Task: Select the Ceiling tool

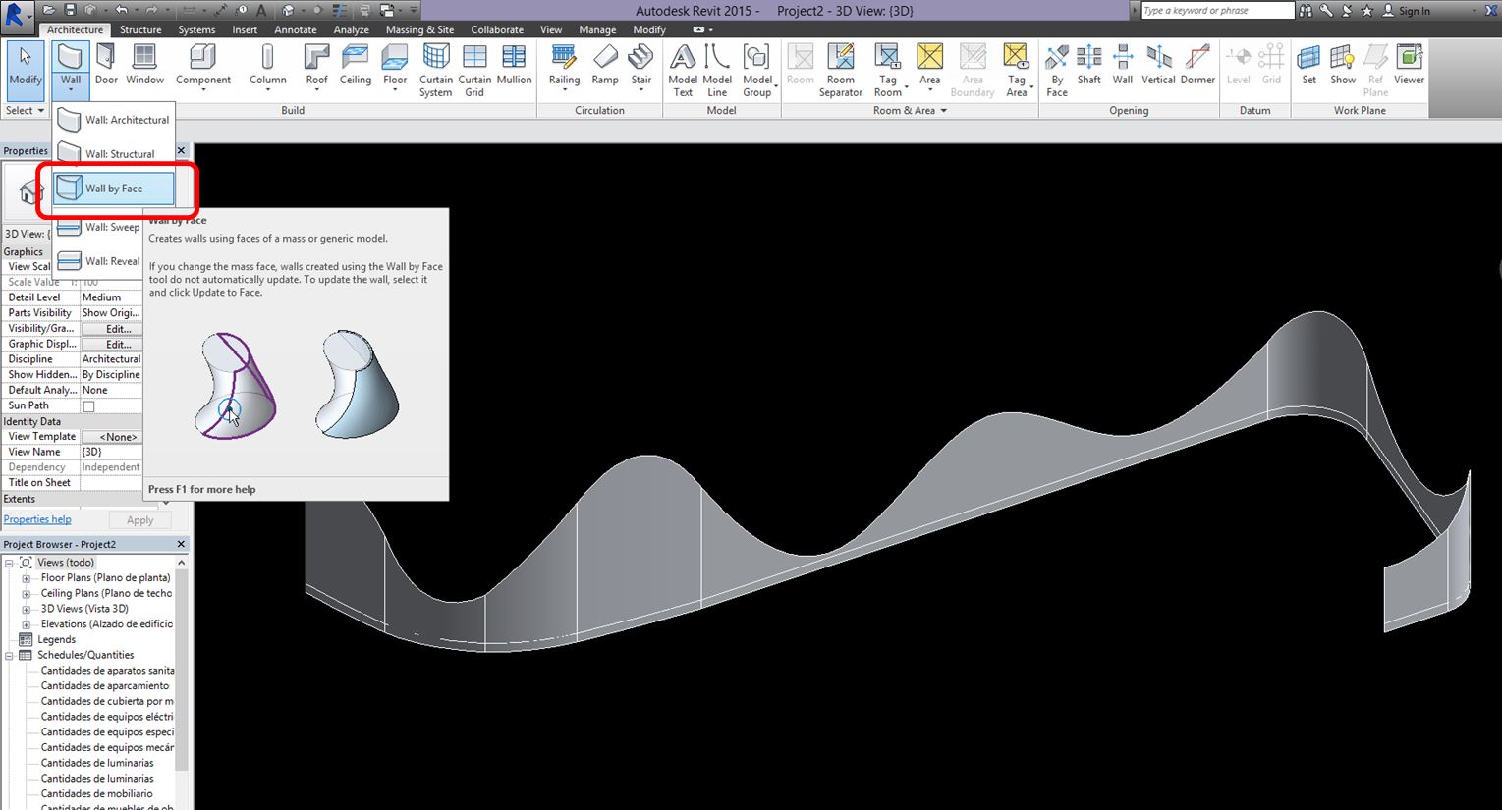Action: pos(355,67)
